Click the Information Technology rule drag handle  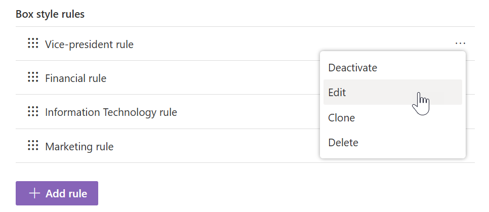click(x=33, y=111)
